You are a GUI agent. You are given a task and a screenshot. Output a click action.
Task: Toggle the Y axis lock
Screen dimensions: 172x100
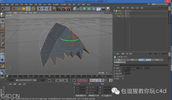coord(44,9)
